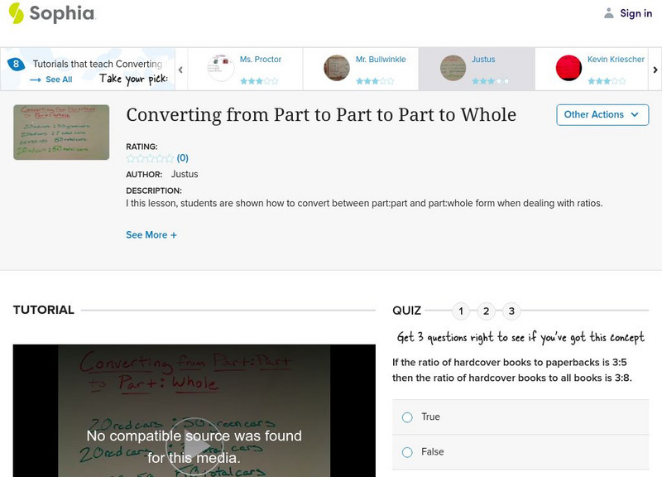Open the (0) ratings count link
This screenshot has width=662, height=477.
[x=182, y=158]
